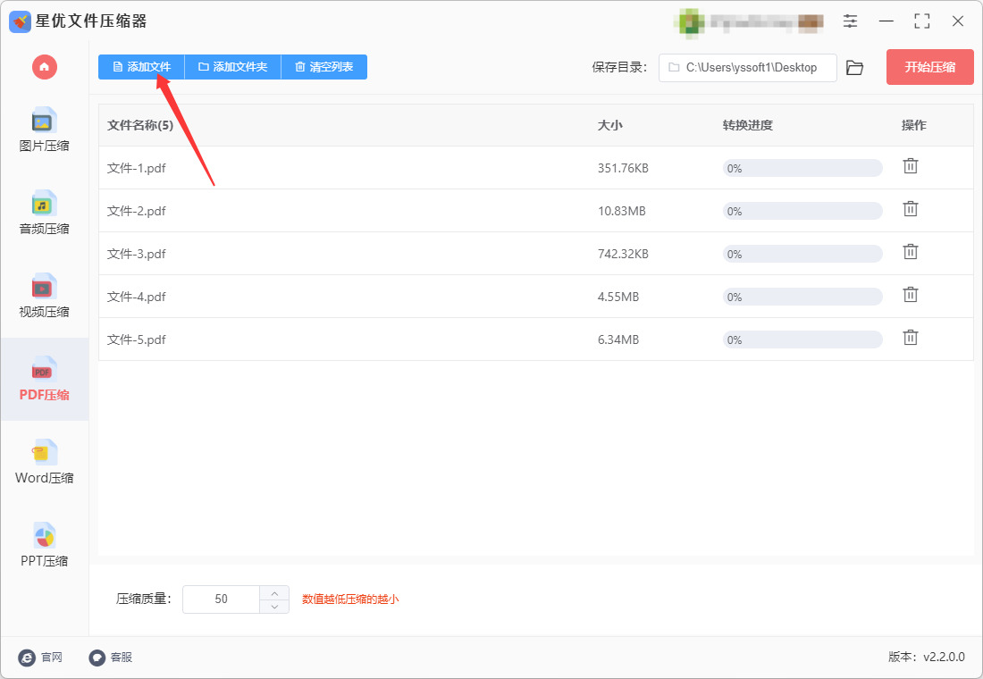The width and height of the screenshot is (983, 679).
Task: Click the save directory path field
Action: pos(747,68)
